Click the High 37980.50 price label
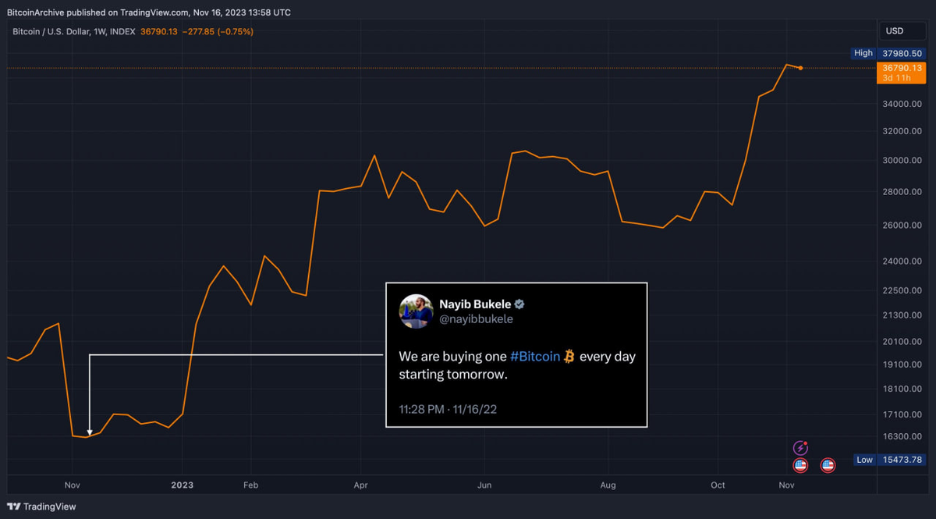 coord(888,53)
